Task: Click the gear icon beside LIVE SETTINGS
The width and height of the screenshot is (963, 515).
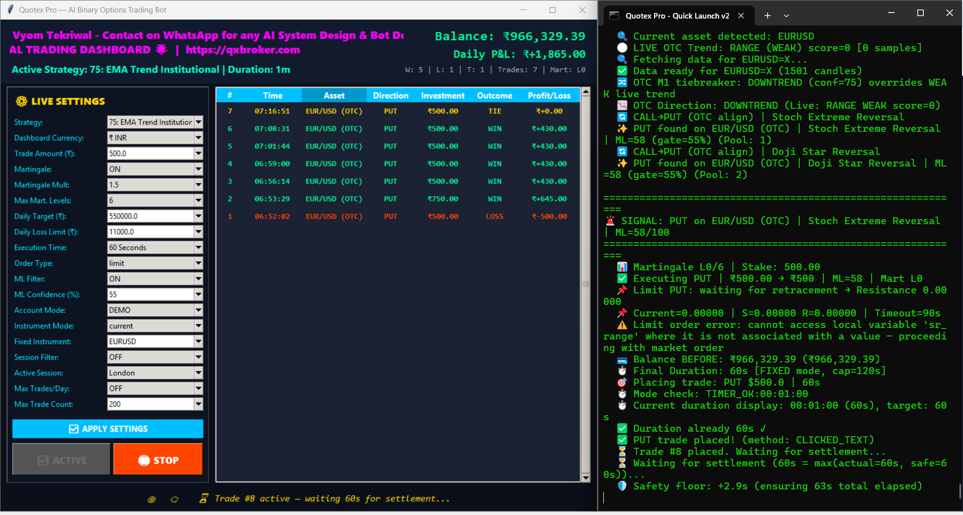Action: click(22, 101)
